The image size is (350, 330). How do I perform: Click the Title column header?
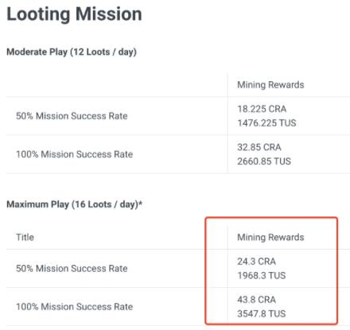(25, 237)
